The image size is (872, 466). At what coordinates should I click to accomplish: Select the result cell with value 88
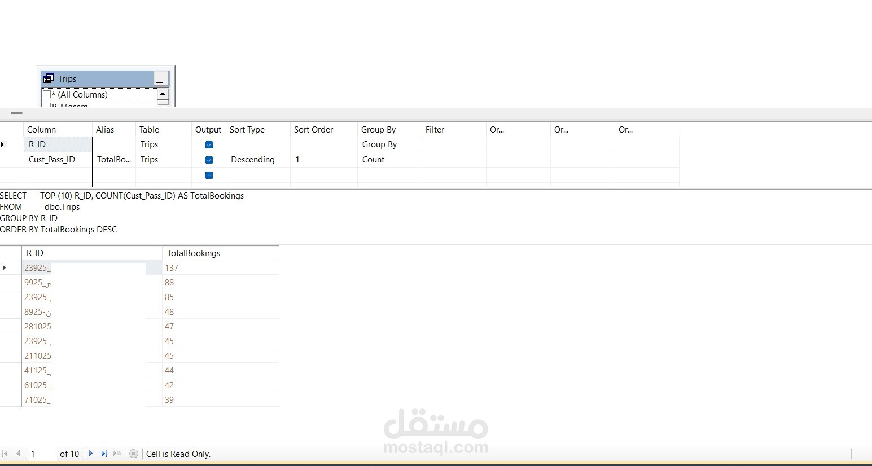(x=221, y=283)
